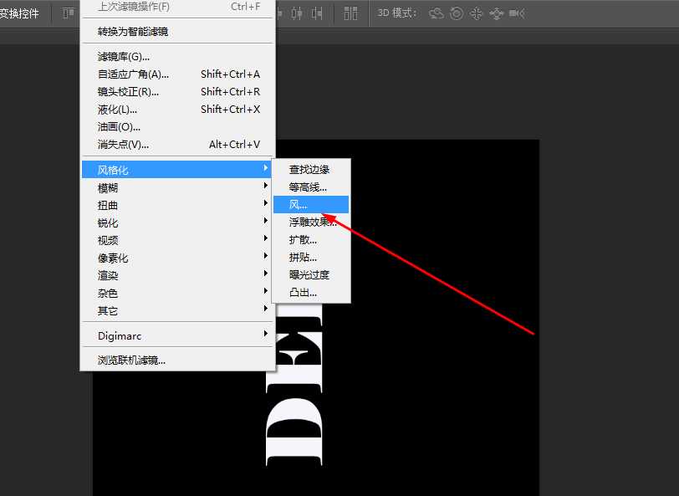The height and width of the screenshot is (496, 679).
Task: Select the zoom 3D camera mode icon
Action: (516, 13)
